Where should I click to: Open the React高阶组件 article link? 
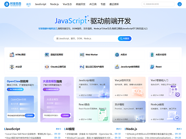24,138
